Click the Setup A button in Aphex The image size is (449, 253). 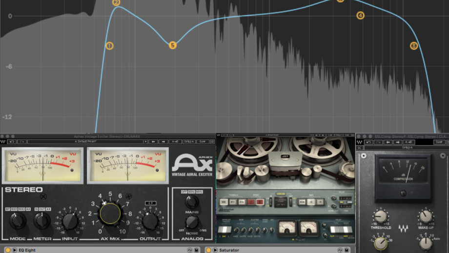pyautogui.click(x=189, y=142)
